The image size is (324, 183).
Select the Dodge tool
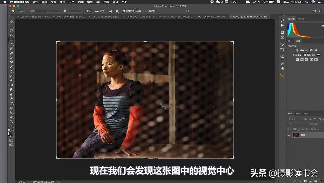(x=11, y=99)
